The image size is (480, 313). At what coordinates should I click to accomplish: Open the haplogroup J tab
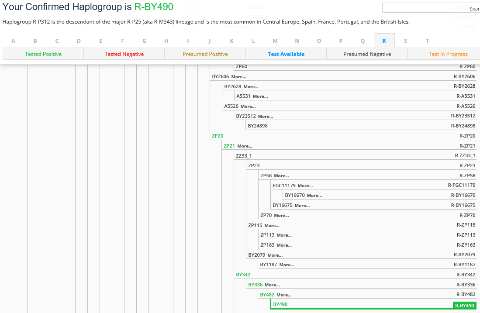(x=210, y=41)
